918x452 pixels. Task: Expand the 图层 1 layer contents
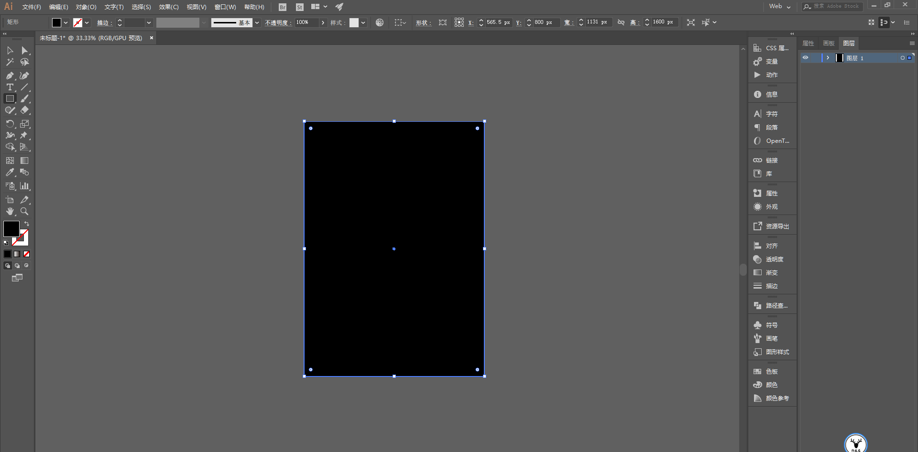pos(828,58)
